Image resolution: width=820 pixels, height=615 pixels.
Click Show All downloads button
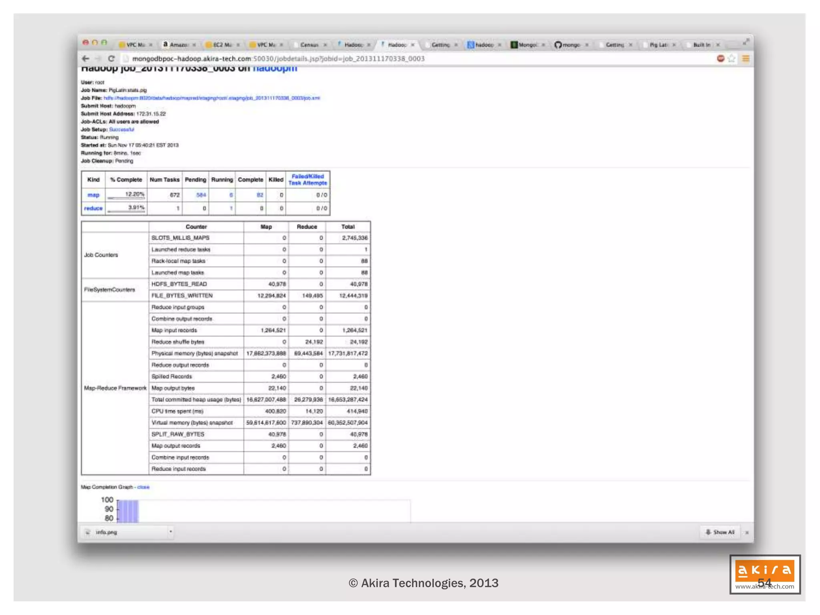pos(720,532)
